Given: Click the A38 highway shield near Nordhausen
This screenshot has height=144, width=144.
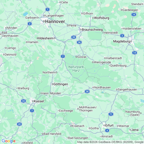Looking at the screenshot, I should tap(87, 91).
